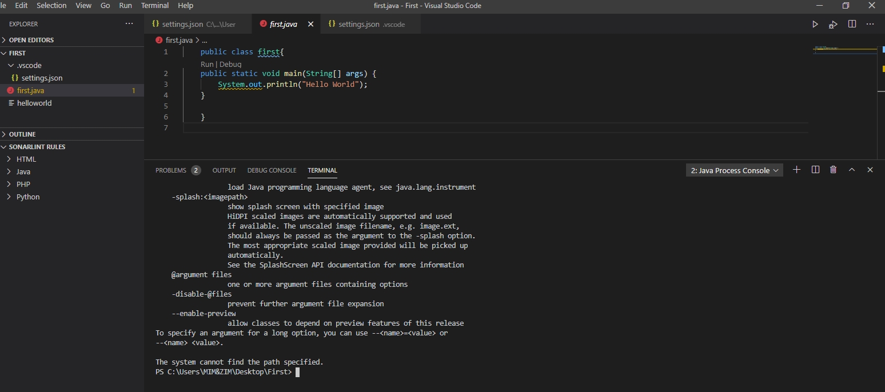Image resolution: width=885 pixels, height=392 pixels.
Task: Click the first.java breadcrumb file icon
Action: pyautogui.click(x=159, y=41)
